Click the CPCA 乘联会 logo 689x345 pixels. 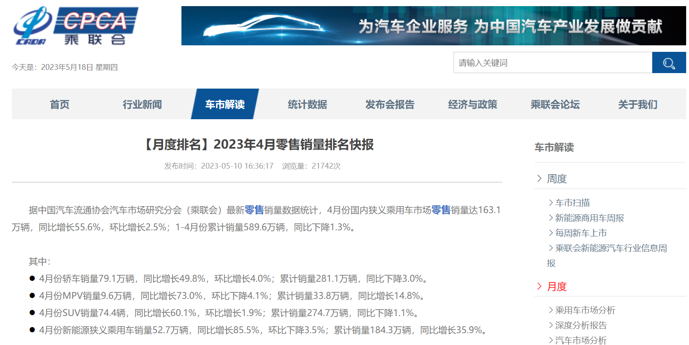[76, 26]
